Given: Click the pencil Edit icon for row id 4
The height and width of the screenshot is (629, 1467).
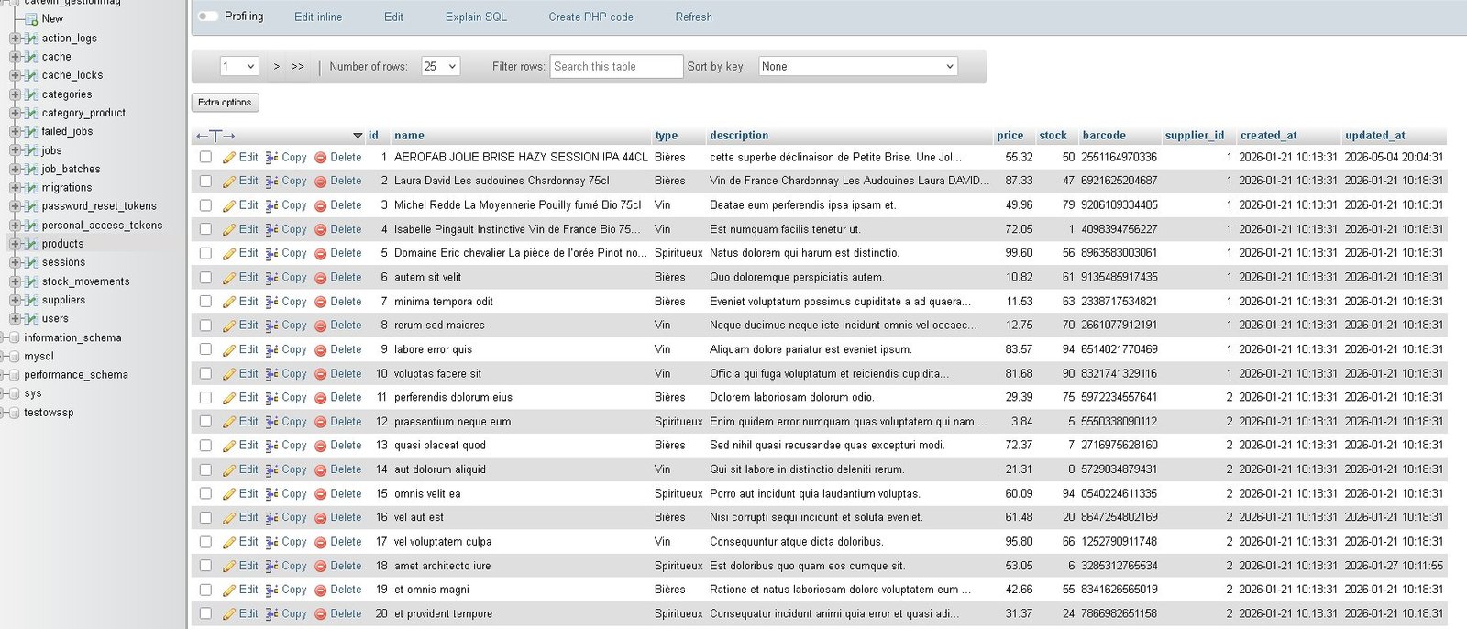Looking at the screenshot, I should pos(229,229).
